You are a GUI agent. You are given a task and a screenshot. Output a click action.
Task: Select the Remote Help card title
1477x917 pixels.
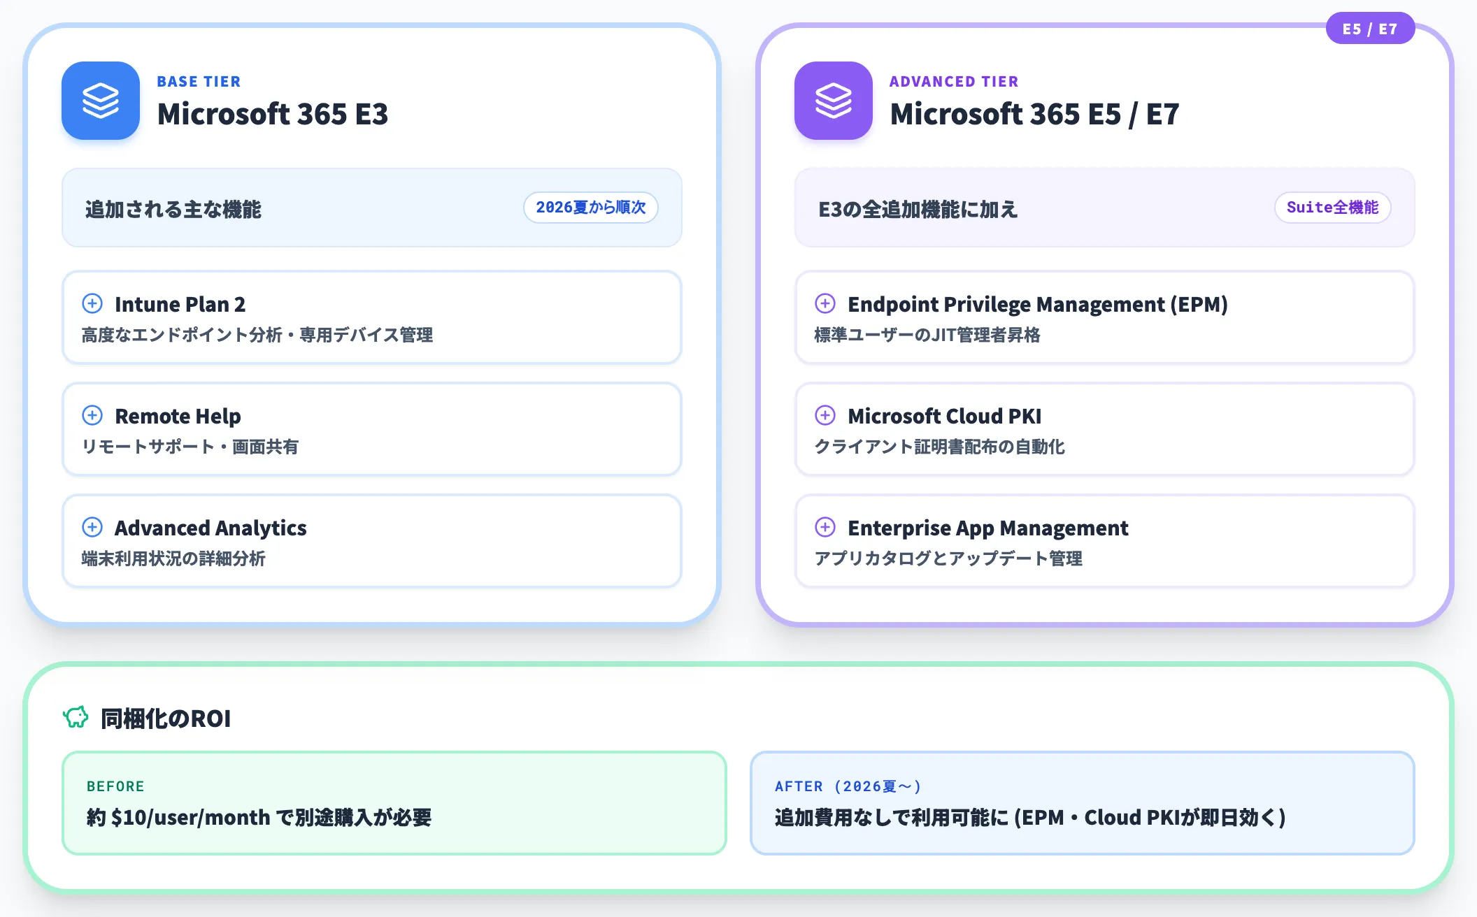178,417
